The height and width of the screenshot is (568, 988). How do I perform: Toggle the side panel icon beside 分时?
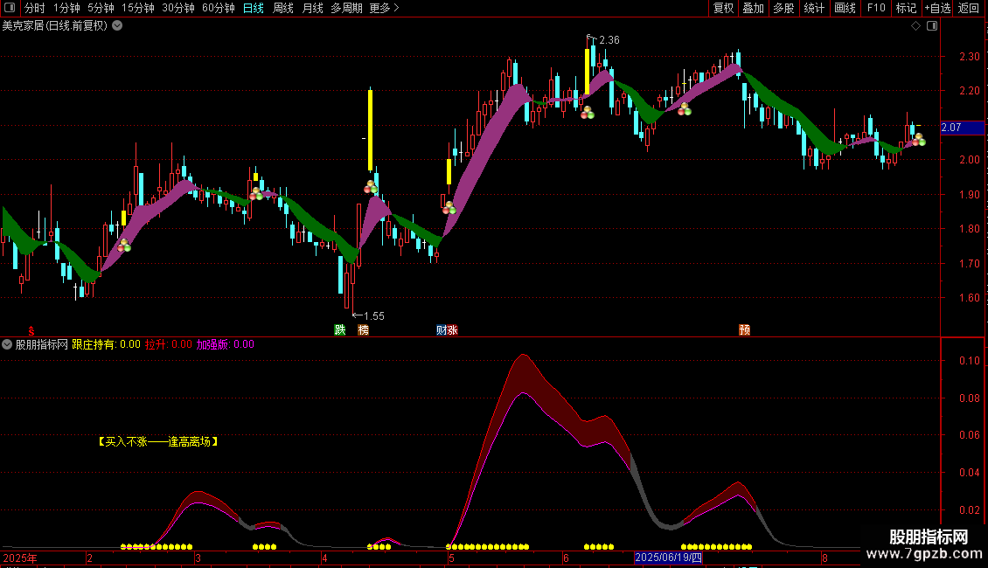click(10, 8)
